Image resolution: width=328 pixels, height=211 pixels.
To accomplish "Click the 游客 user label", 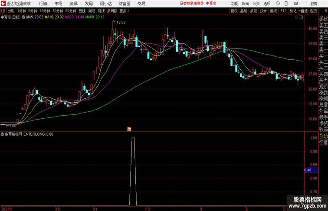I will (314, 3).
